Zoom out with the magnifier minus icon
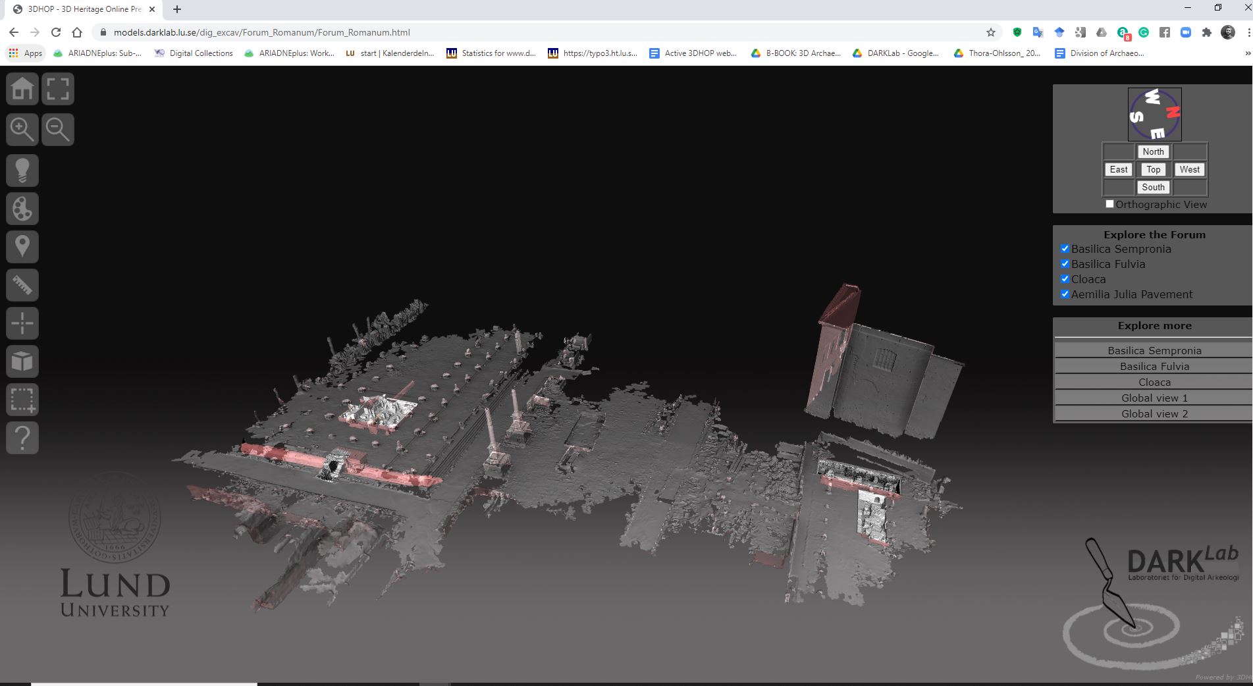This screenshot has width=1253, height=686. 58,129
